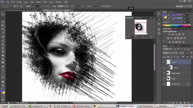Select the Path Selection tool
193x108 pixels.
tap(3, 74)
